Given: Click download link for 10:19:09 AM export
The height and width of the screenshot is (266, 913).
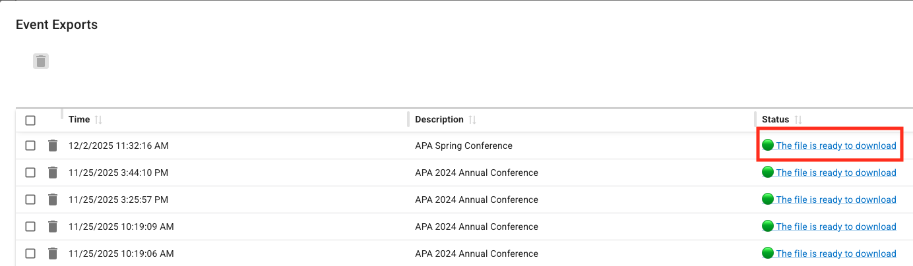Looking at the screenshot, I should [x=836, y=226].
